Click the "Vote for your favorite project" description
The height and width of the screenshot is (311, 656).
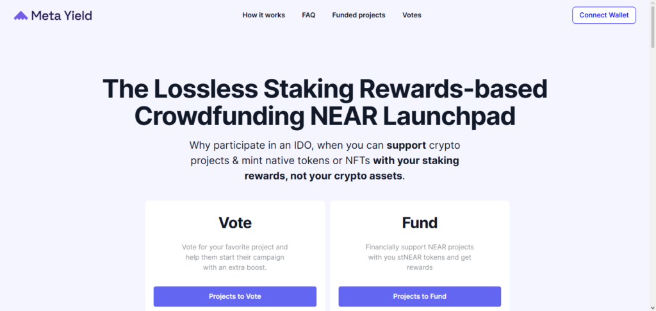point(235,256)
